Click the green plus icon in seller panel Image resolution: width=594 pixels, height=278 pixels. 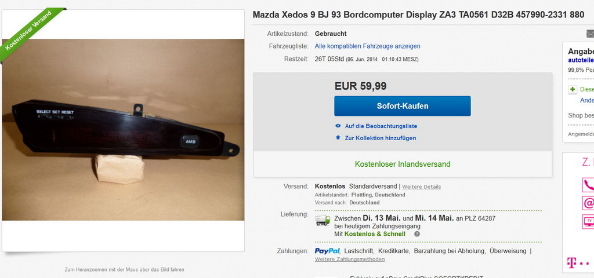pos(573,90)
